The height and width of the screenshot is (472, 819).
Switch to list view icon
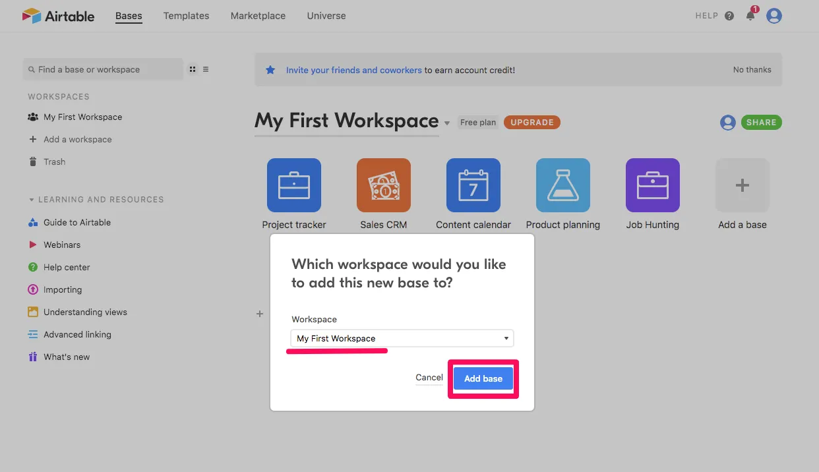206,69
